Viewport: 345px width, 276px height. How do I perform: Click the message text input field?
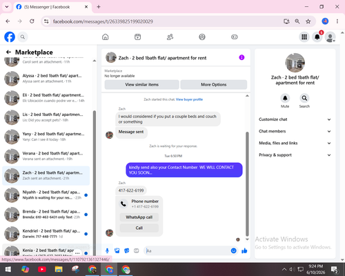click(x=188, y=250)
